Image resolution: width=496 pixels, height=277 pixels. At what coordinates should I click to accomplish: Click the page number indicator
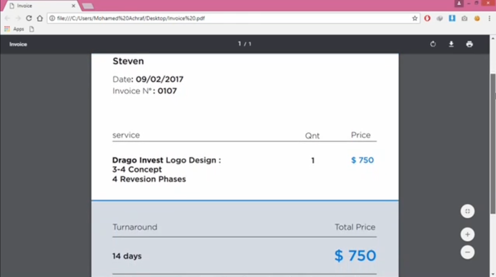click(x=245, y=44)
